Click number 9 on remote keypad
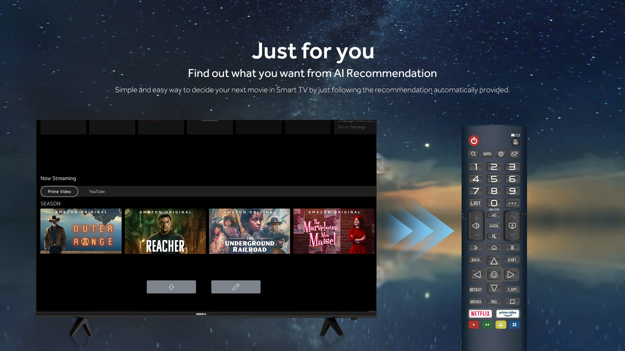The height and width of the screenshot is (351, 625). (512, 191)
